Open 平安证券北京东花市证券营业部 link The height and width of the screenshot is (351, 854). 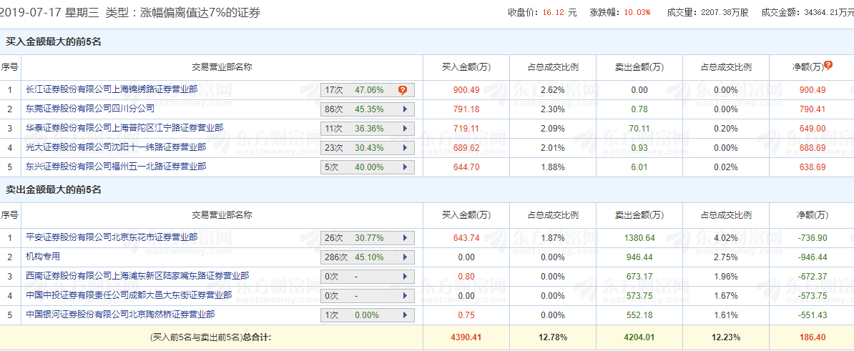[x=112, y=238]
